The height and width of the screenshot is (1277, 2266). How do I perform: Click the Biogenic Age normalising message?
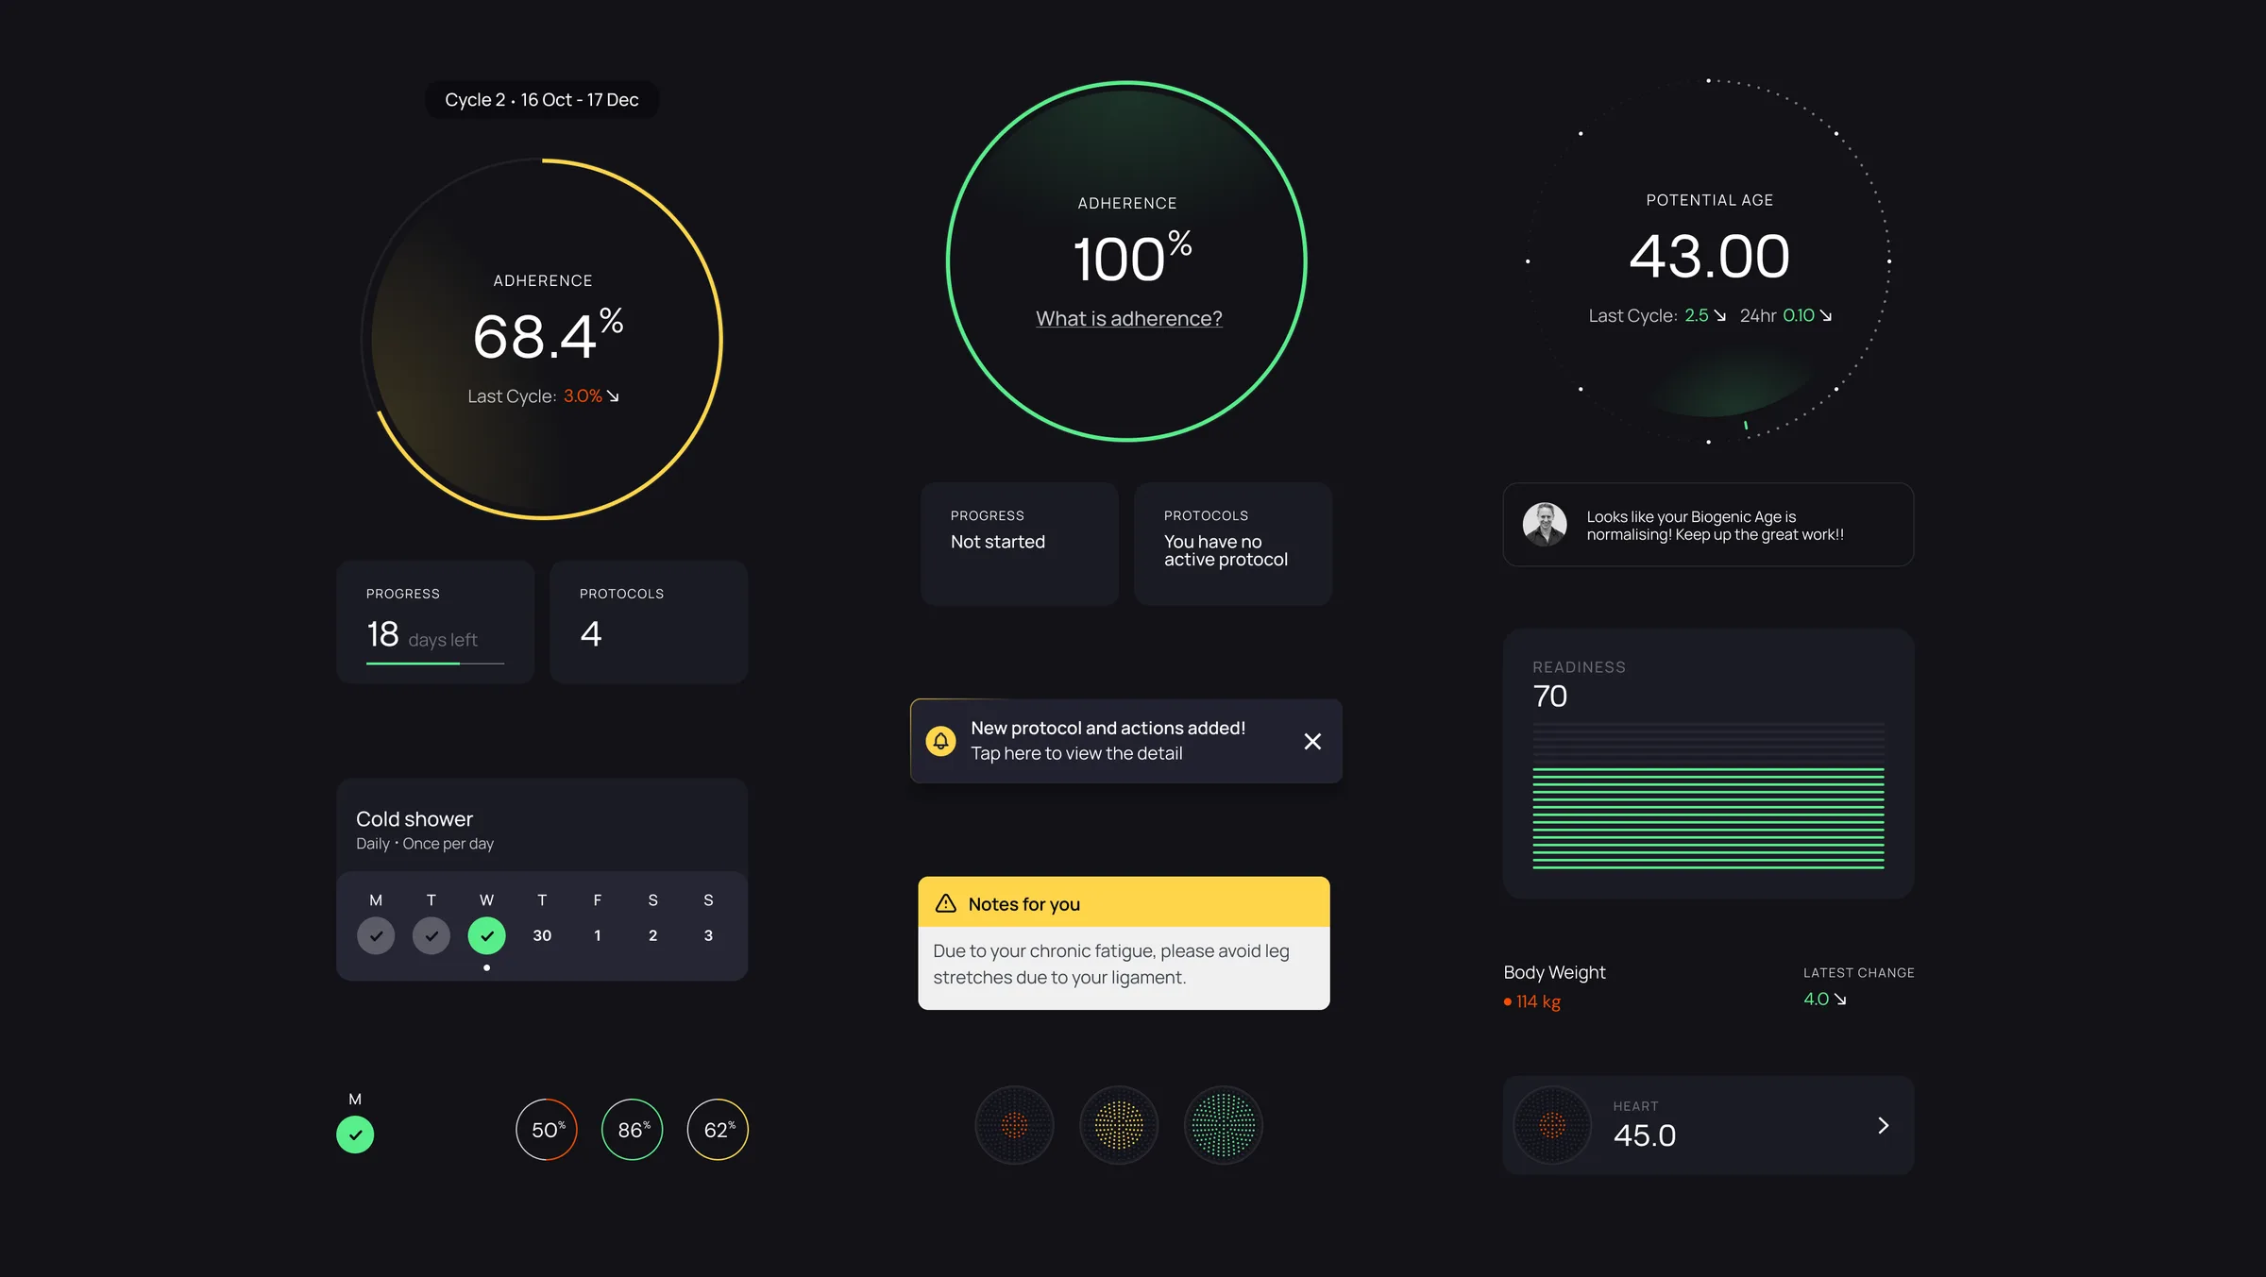pos(1715,526)
